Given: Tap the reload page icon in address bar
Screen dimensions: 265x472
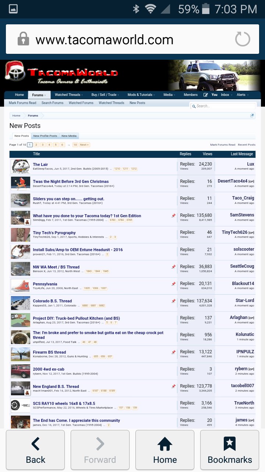Looking at the screenshot, I should tap(243, 39).
